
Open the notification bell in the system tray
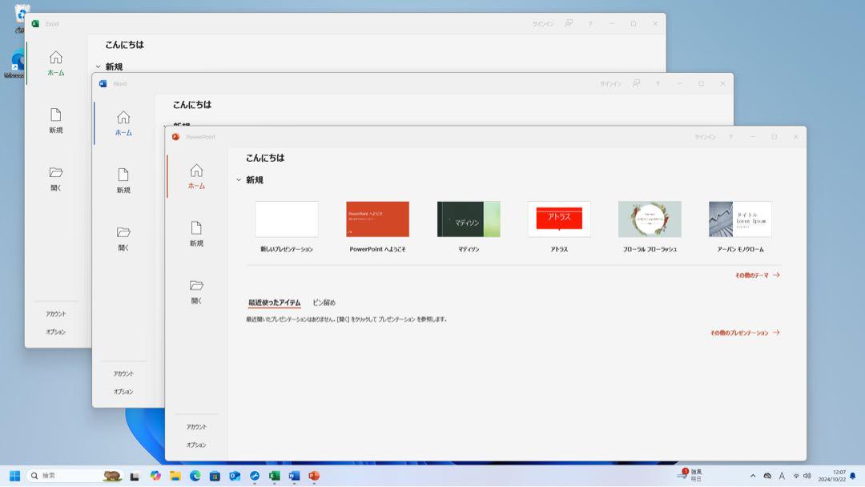pos(853,476)
